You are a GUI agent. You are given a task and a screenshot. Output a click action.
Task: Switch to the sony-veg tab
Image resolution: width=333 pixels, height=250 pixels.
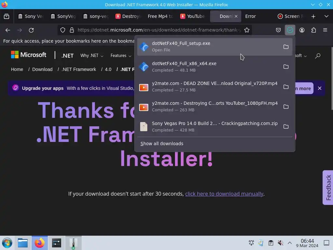click(96, 16)
